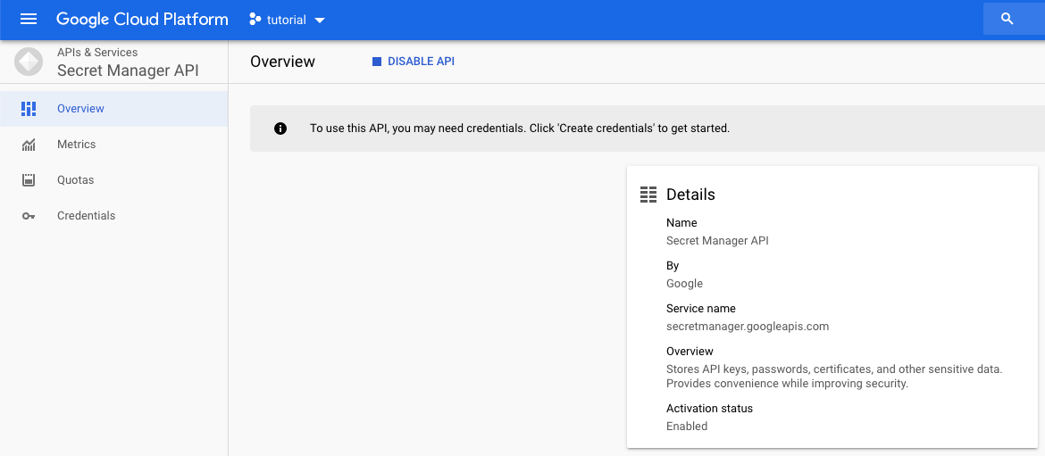Click the Overview page title
1045x456 pixels.
pos(282,62)
